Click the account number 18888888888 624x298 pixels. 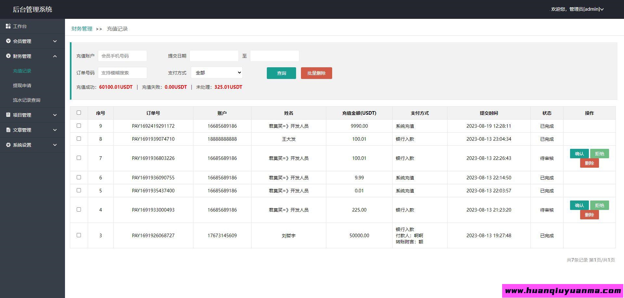click(222, 139)
